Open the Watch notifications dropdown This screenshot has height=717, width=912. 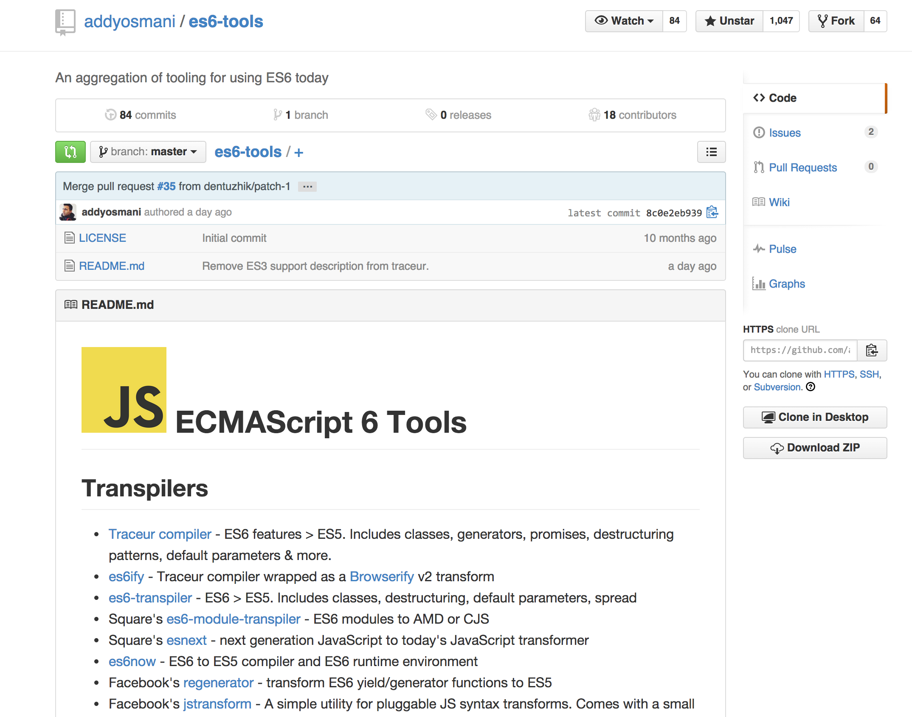624,21
